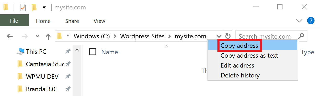The height and width of the screenshot is (97, 320).
Task: Refresh the mysite.com folder view
Action: 228,36
